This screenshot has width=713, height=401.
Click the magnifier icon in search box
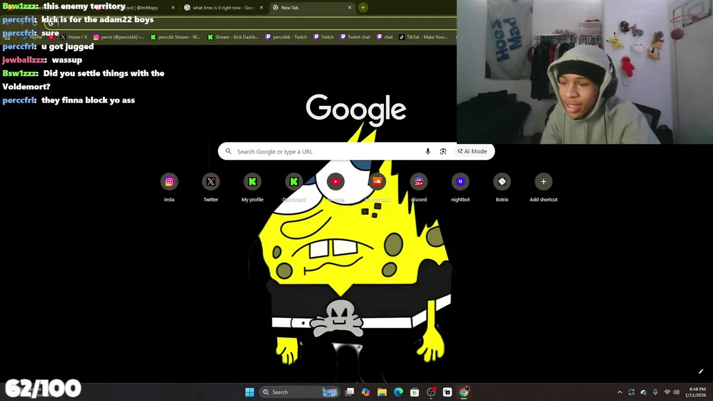(228, 151)
